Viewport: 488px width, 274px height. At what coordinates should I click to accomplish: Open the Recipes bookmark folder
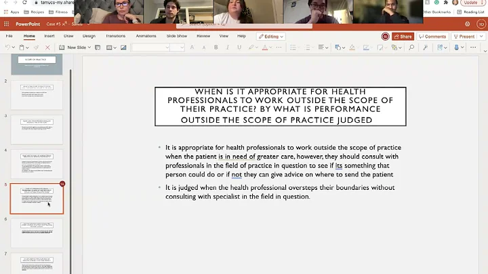point(34,12)
